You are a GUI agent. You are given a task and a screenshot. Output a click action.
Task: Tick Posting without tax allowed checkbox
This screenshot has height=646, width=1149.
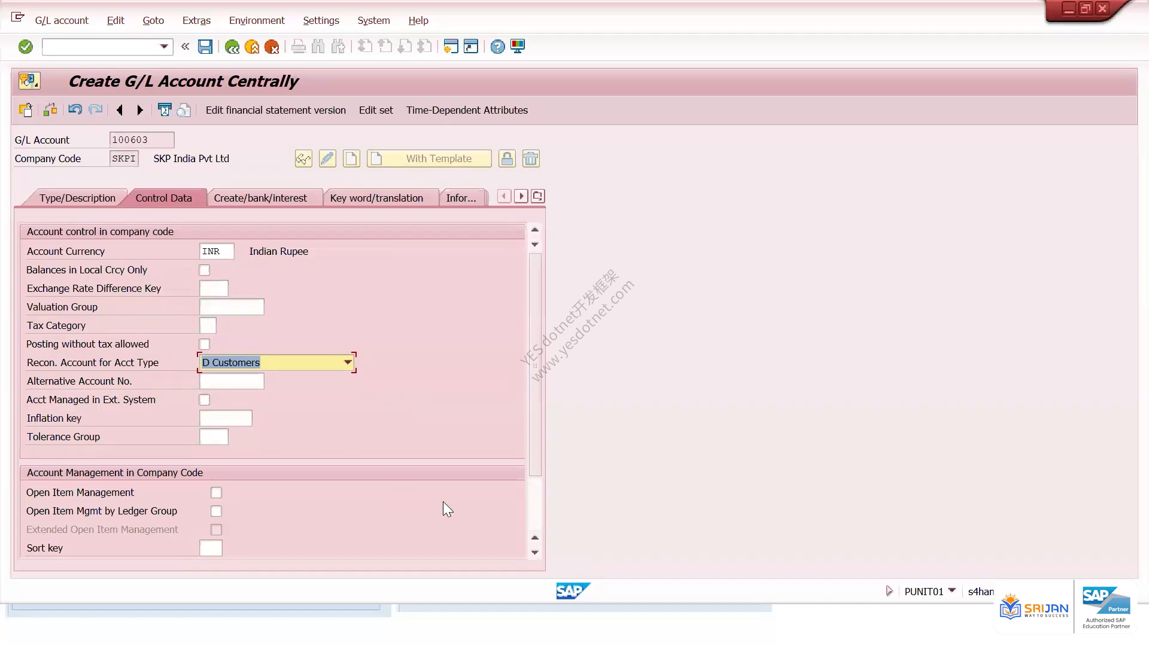point(205,345)
